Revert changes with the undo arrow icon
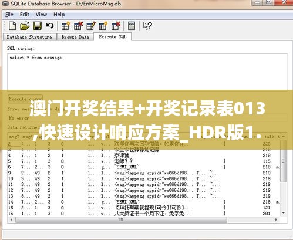293x240 pixels. click(50, 26)
